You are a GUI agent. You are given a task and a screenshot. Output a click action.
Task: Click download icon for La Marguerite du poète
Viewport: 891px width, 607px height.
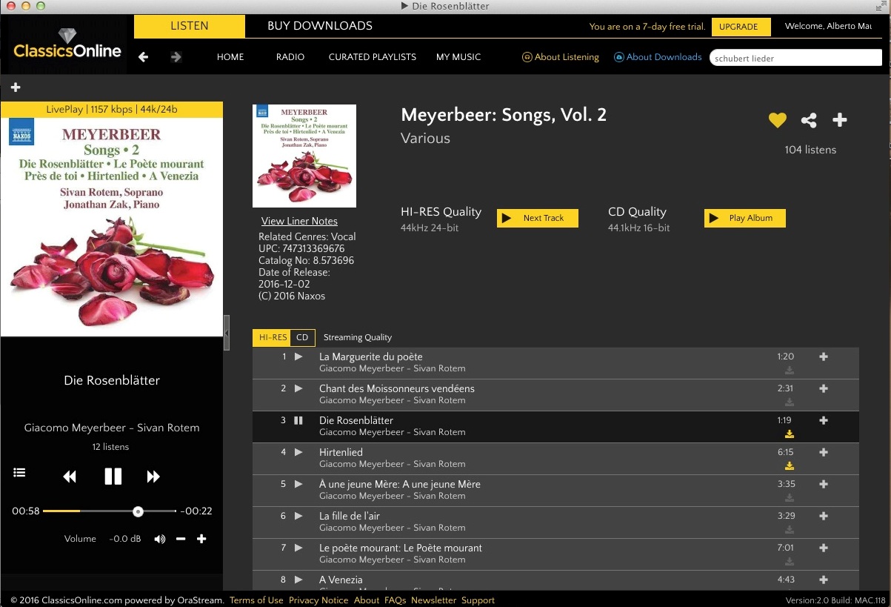(790, 371)
